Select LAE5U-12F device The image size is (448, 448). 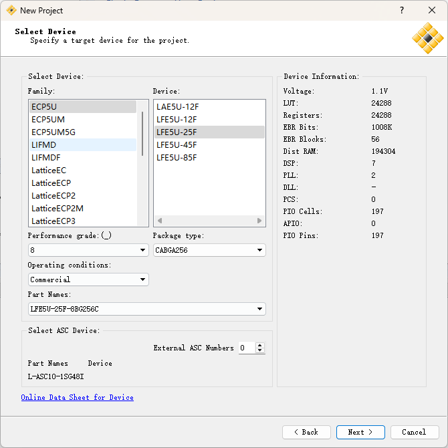click(x=209, y=106)
